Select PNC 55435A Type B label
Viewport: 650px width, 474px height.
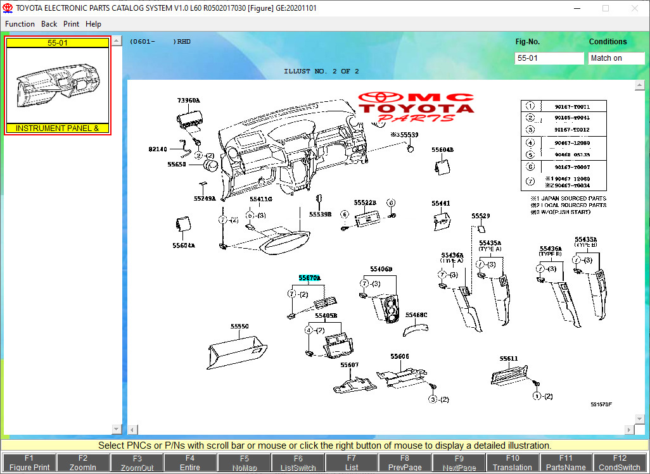(x=586, y=239)
